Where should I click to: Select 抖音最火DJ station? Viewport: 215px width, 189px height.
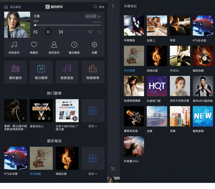[x=134, y=146]
